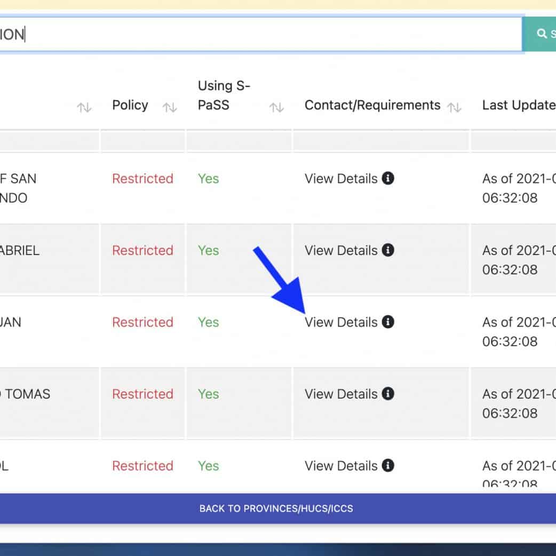Click the Last Updated column header

[x=518, y=105]
